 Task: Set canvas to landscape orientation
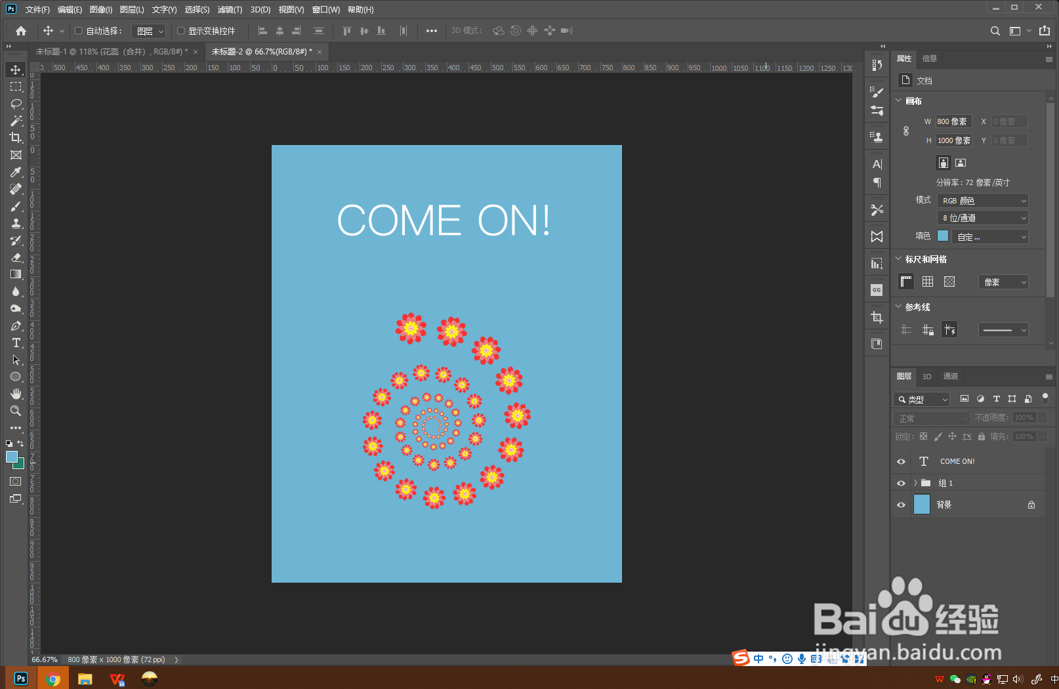point(961,163)
